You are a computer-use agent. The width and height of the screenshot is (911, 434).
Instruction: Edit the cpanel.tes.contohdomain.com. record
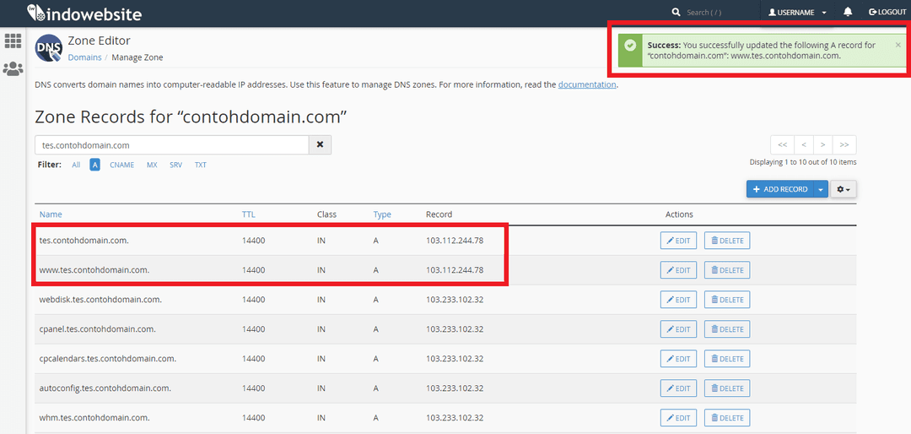click(x=678, y=328)
